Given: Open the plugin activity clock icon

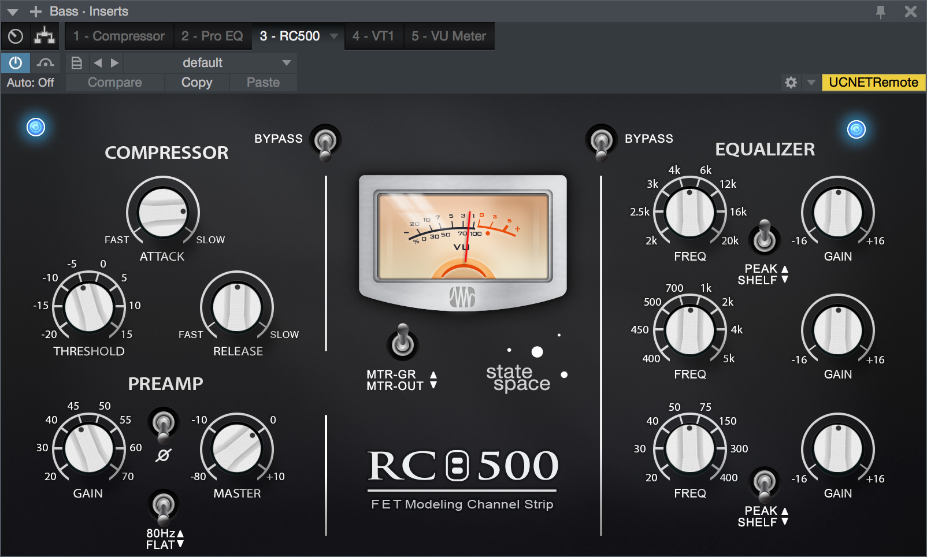Looking at the screenshot, I should [16, 36].
